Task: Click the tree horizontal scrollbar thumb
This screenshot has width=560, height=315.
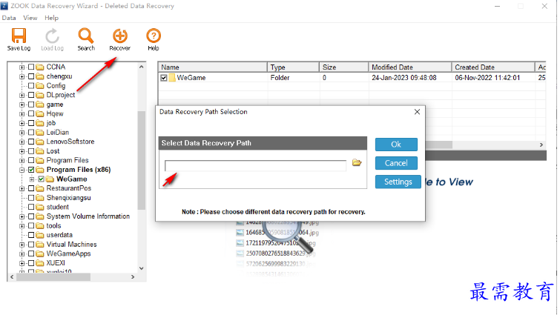Action: [x=53, y=276]
